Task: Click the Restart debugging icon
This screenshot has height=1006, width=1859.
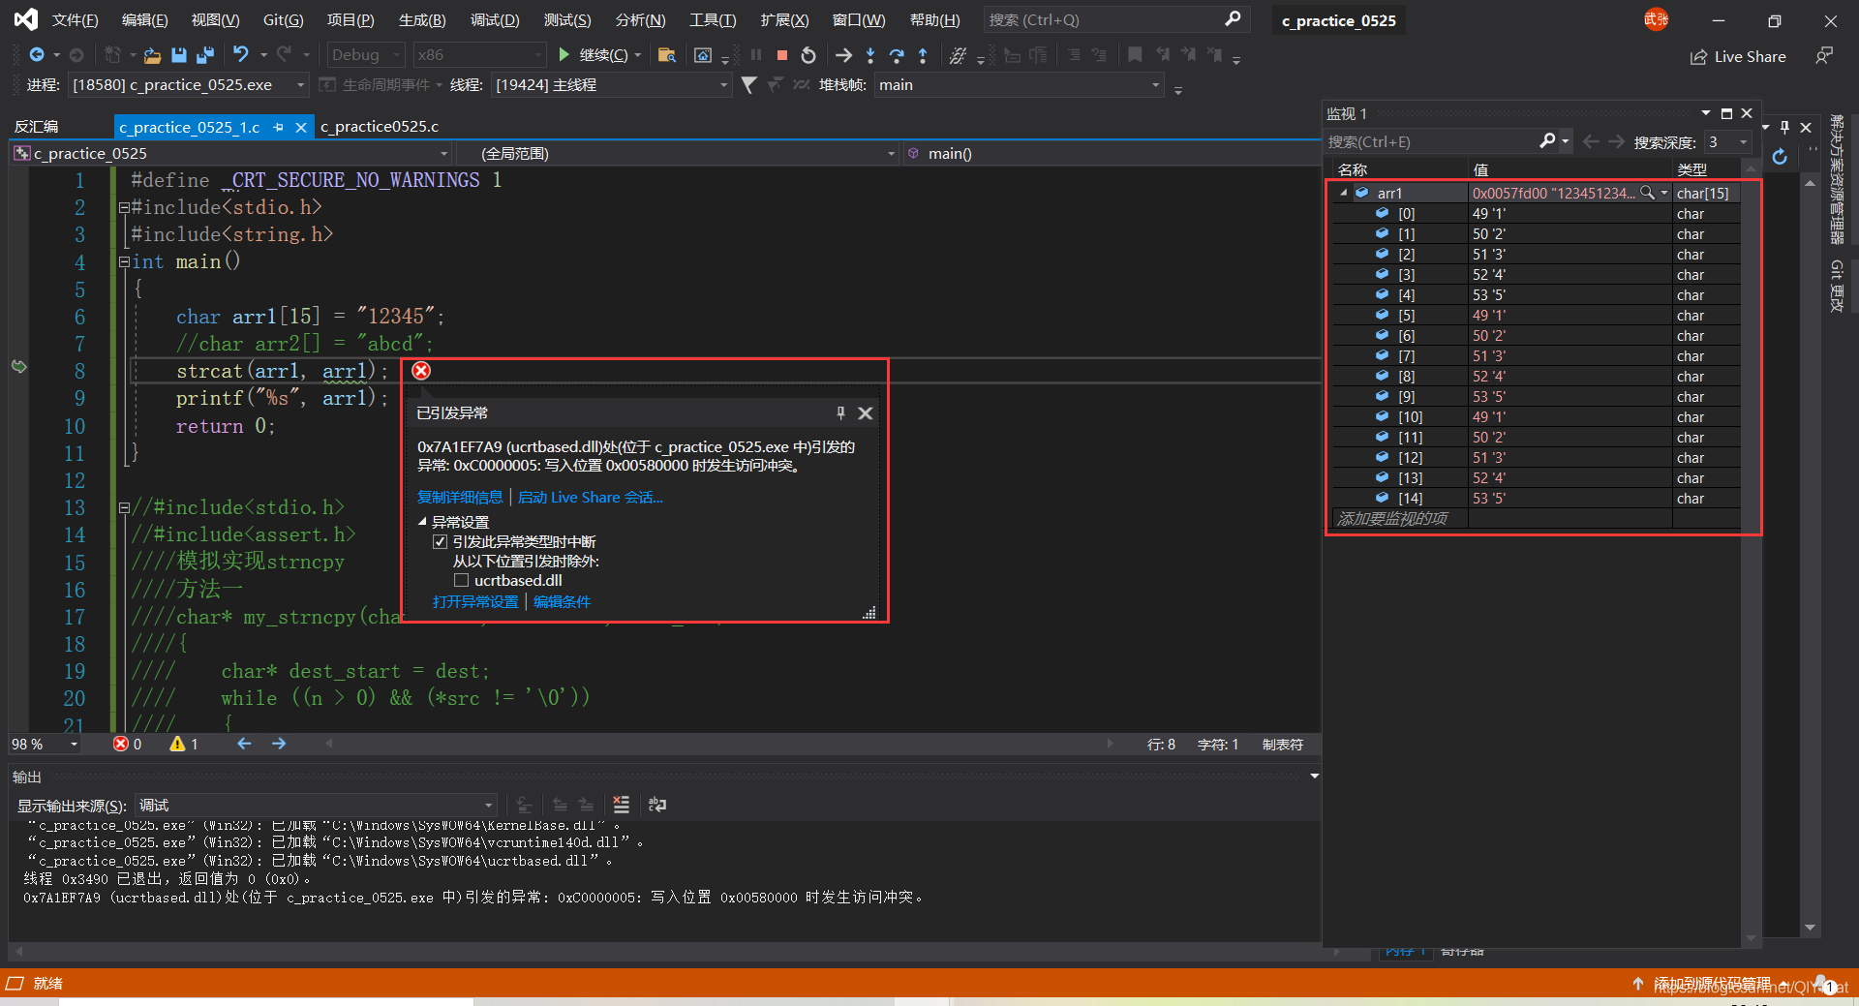Action: coord(808,55)
